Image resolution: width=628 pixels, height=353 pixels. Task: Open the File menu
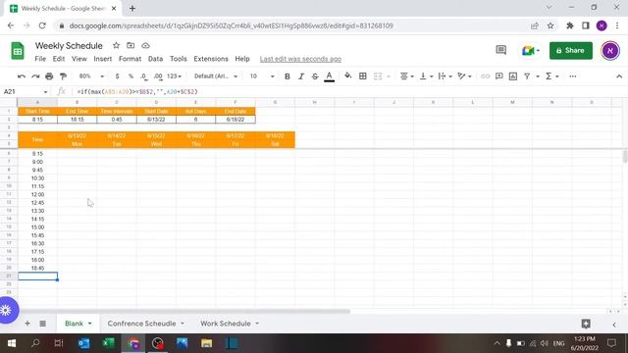pyautogui.click(x=40, y=59)
